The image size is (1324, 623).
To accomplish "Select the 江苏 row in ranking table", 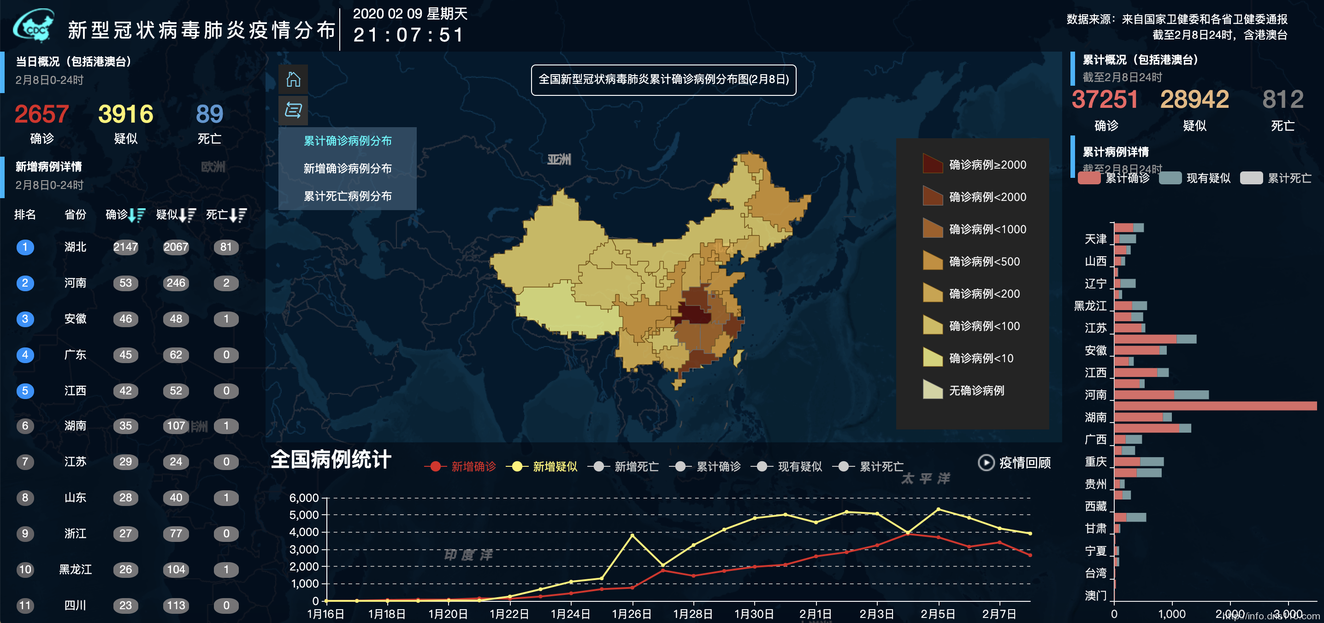I will pyautogui.click(x=127, y=462).
